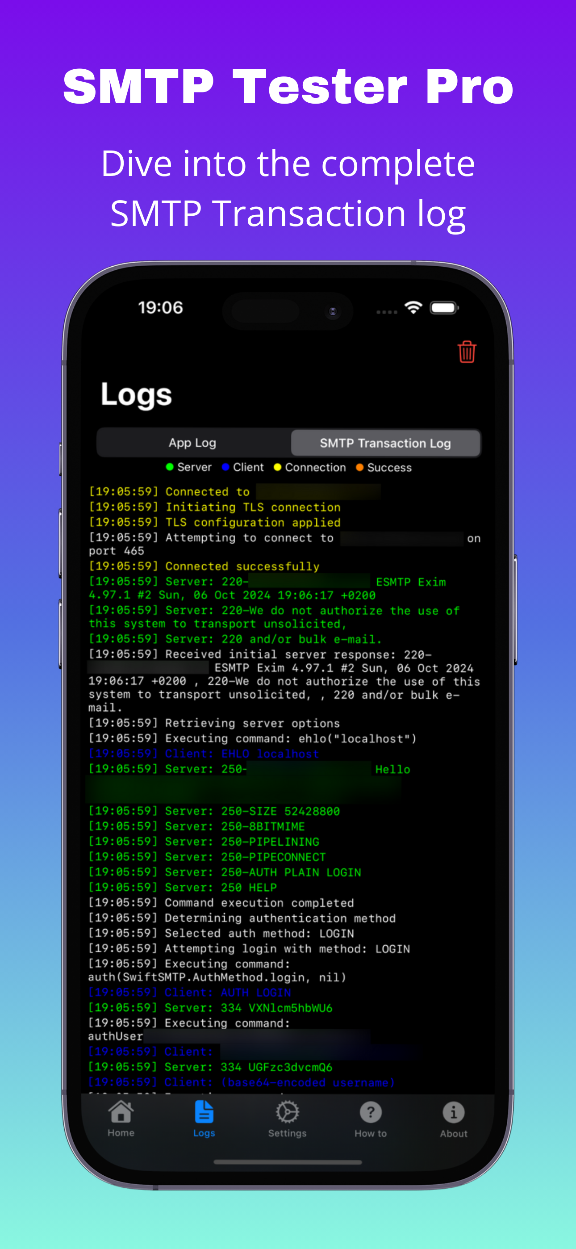The image size is (576, 1249).
Task: Select log line 'Selected auth method: LOGIN'
Action: (x=221, y=933)
